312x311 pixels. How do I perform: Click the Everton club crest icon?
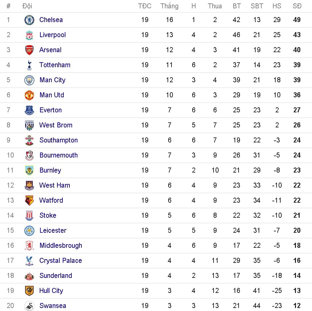(29, 110)
